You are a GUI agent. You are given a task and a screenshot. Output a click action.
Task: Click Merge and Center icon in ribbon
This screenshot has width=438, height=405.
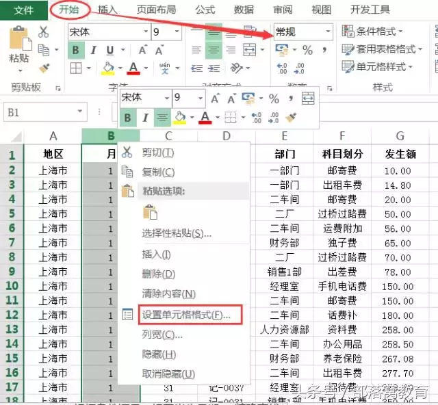tap(249, 50)
